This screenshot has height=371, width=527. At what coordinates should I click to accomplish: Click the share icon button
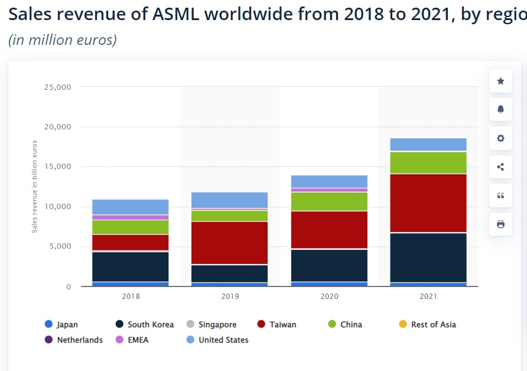500,167
